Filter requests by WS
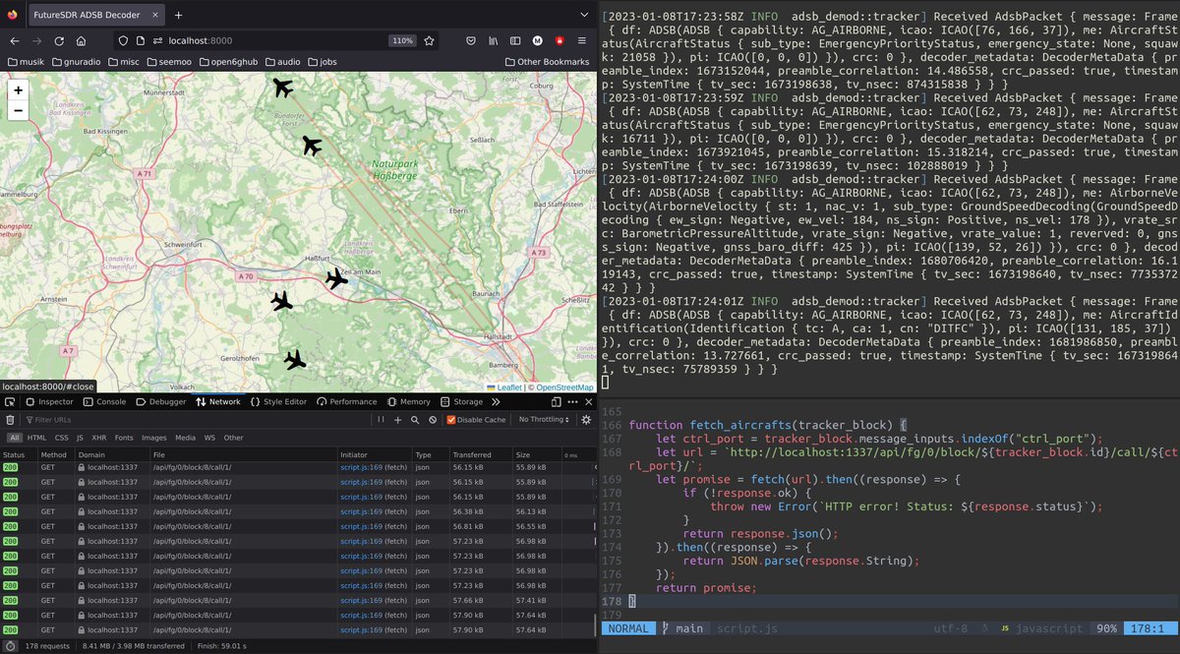1180x654 pixels. pyautogui.click(x=208, y=438)
